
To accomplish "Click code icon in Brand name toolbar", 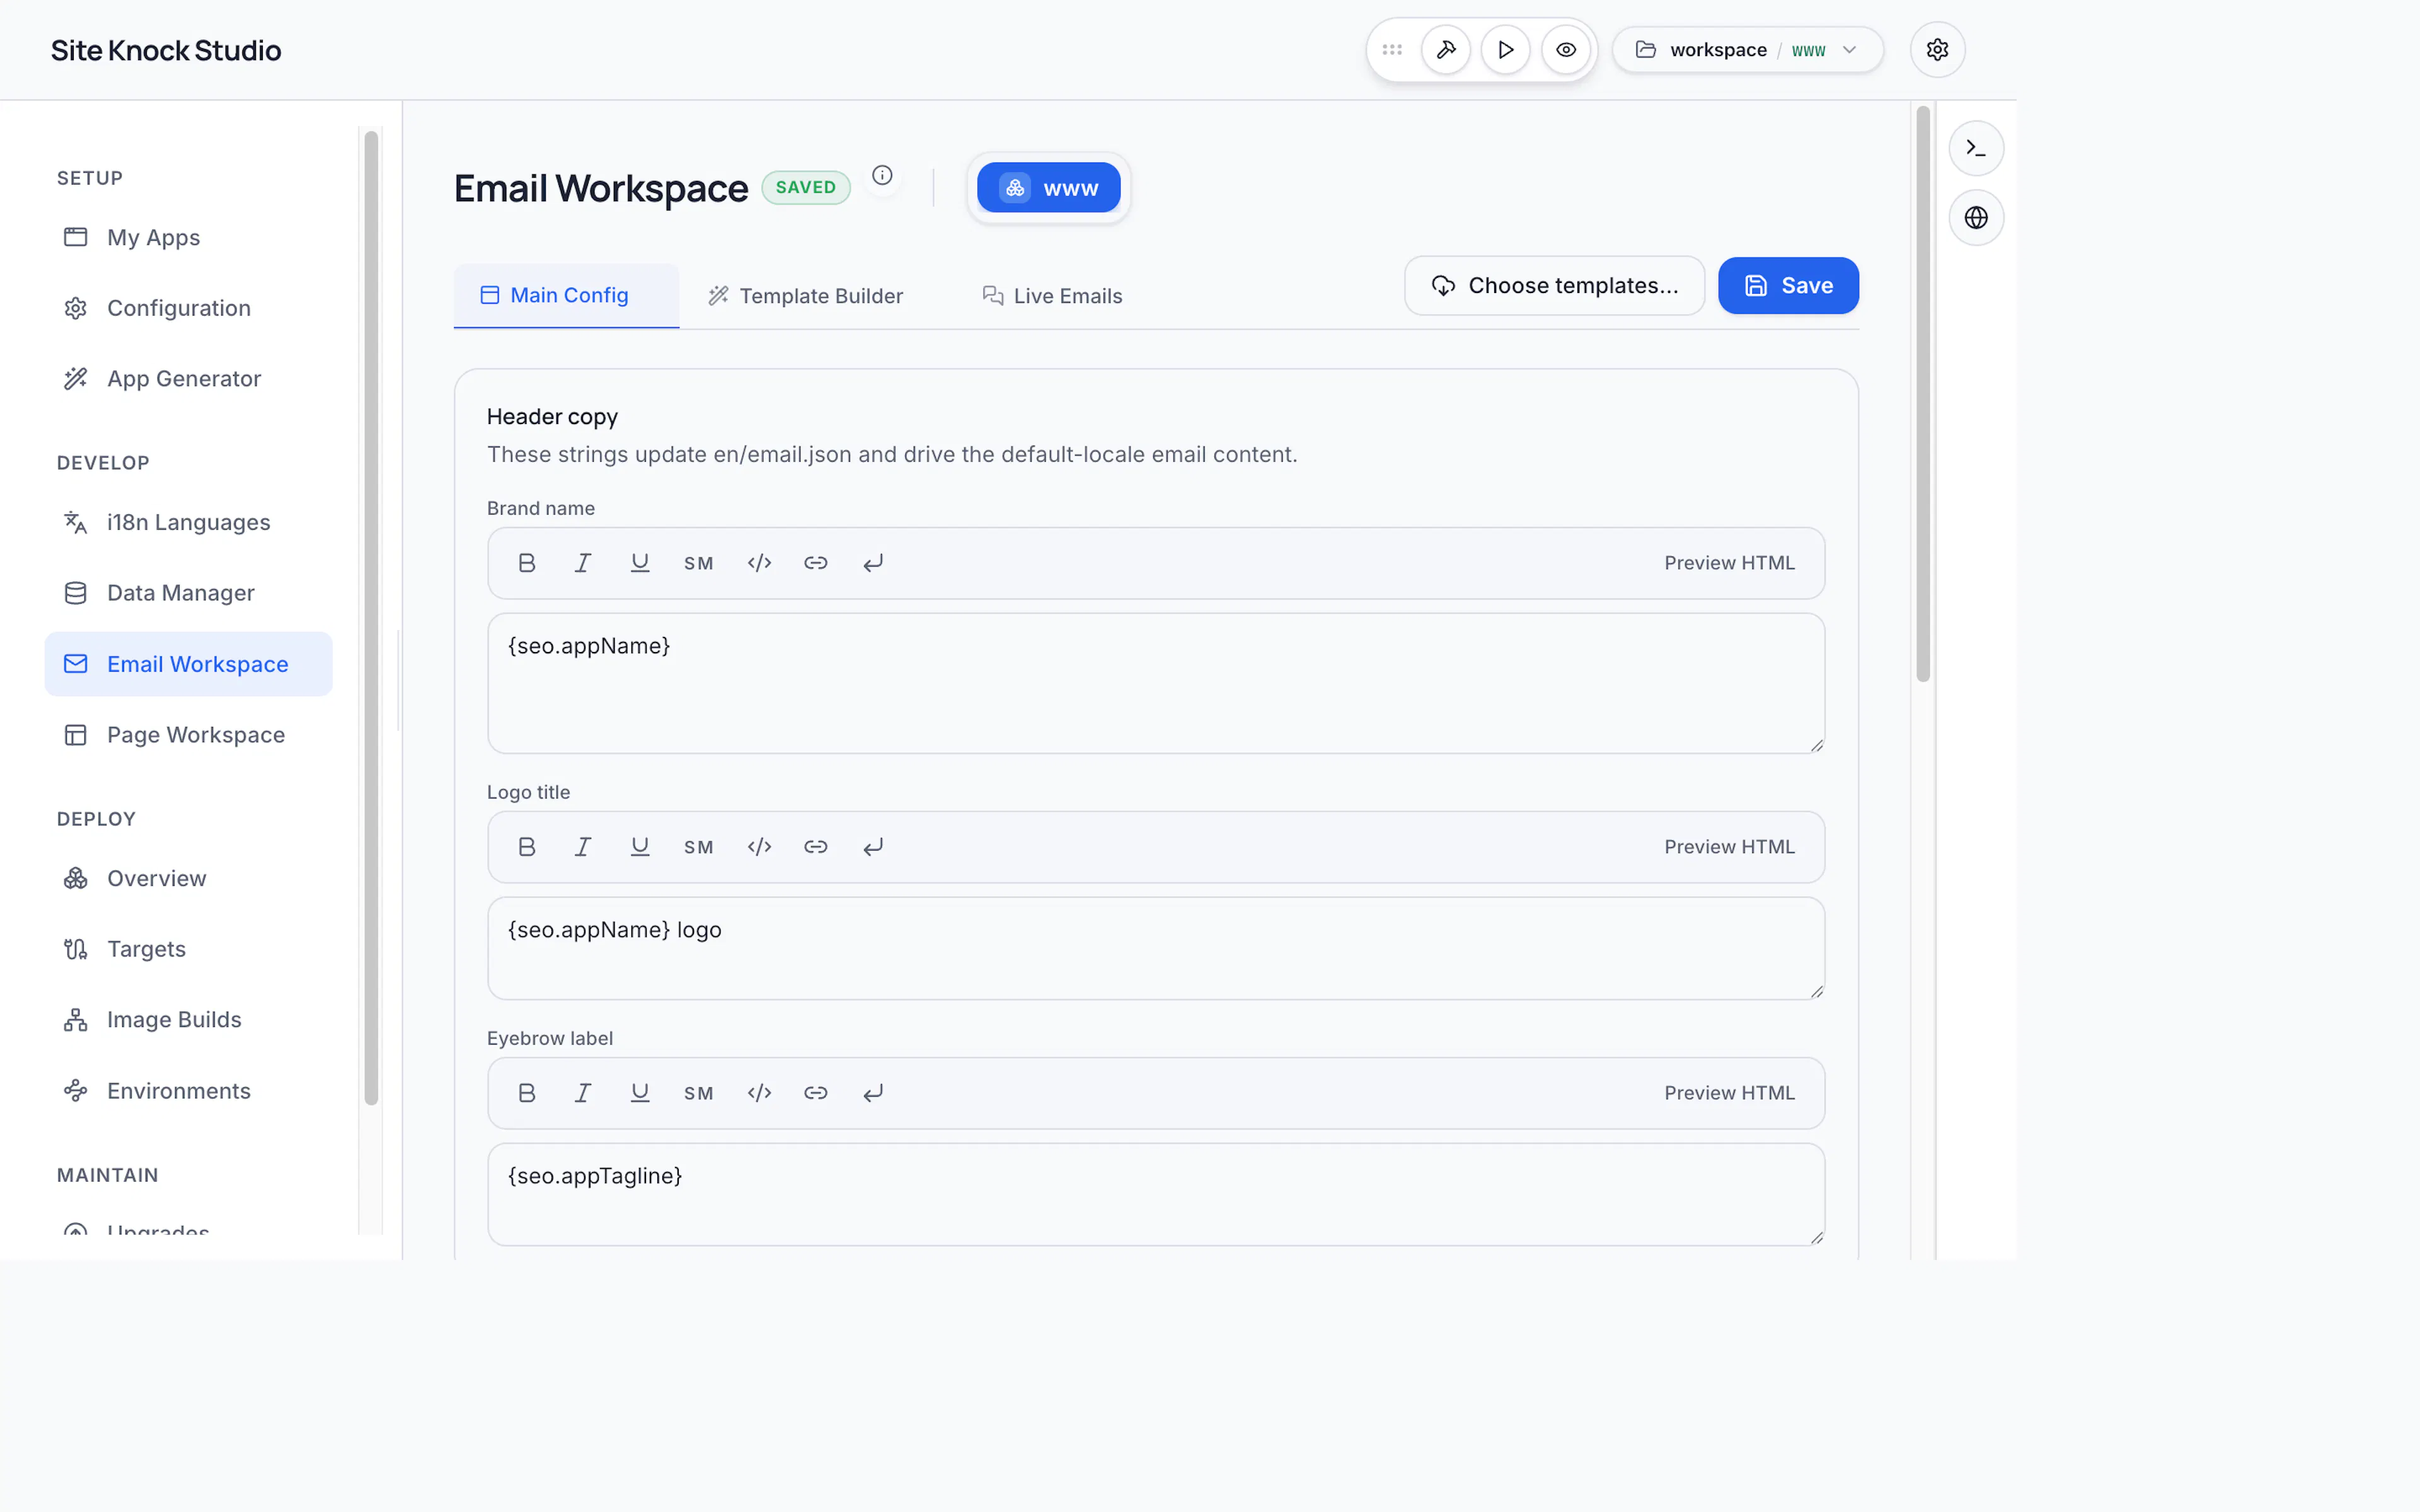I will pyautogui.click(x=759, y=563).
